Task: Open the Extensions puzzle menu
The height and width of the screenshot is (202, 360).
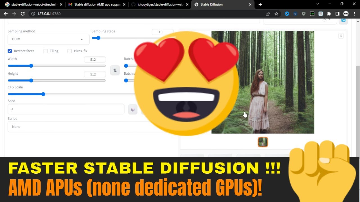Action: click(329, 13)
